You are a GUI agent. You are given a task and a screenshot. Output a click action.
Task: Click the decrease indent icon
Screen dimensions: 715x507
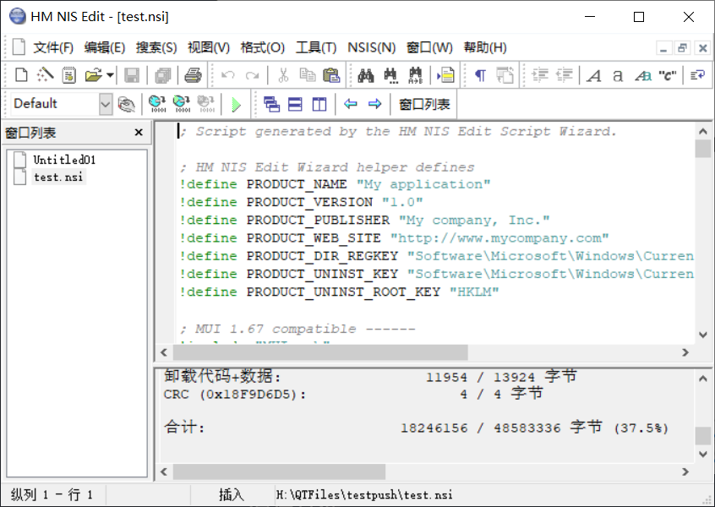point(564,74)
